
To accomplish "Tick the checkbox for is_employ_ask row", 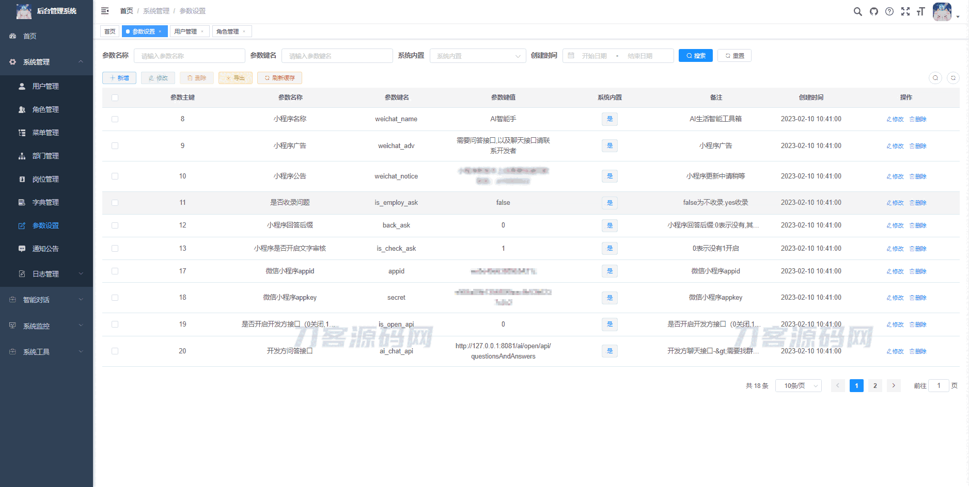I will pos(115,203).
